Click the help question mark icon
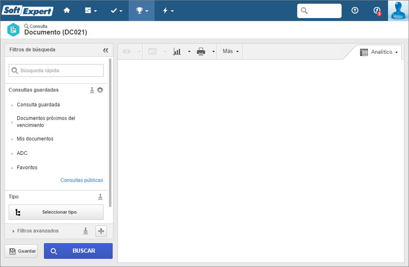This screenshot has height=267, width=409. click(x=355, y=10)
